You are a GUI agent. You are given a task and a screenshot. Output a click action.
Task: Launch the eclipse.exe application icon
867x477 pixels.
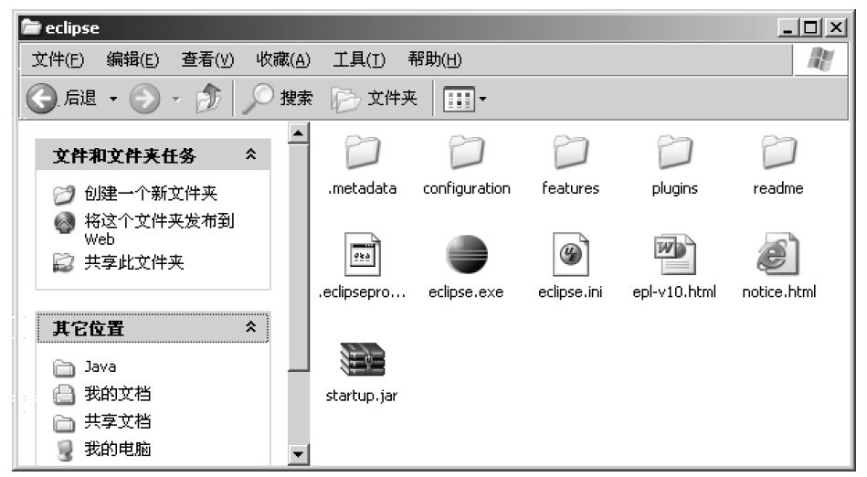467,254
